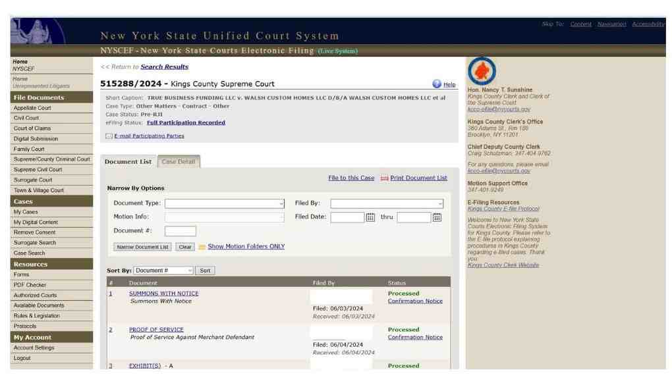The image size is (672, 385).
Task: Click into the Document # input field
Action: point(180,231)
